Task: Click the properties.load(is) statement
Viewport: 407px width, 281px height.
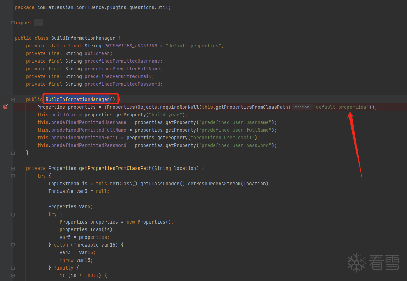Action: point(87,229)
